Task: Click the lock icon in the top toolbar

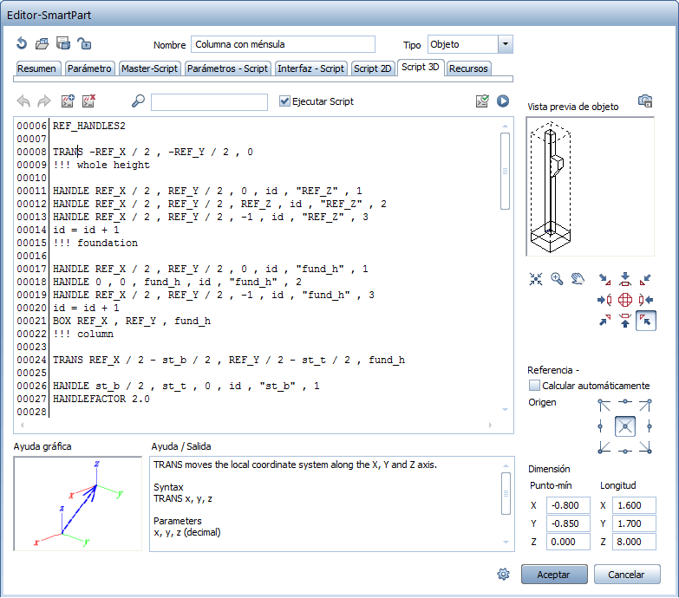Action: (84, 43)
